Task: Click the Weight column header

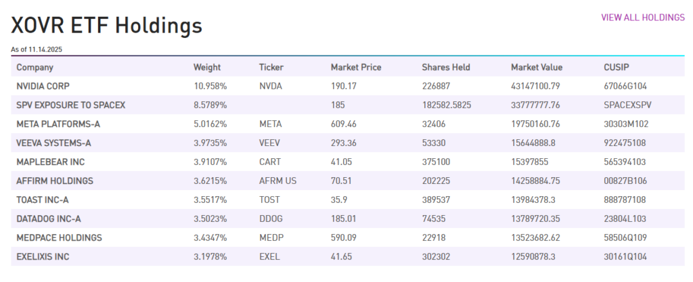Action: 207,68
